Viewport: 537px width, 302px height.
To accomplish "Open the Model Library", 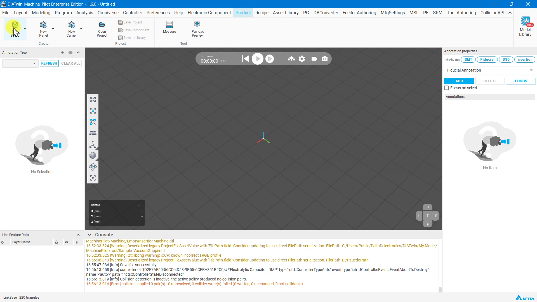I will point(525,27).
